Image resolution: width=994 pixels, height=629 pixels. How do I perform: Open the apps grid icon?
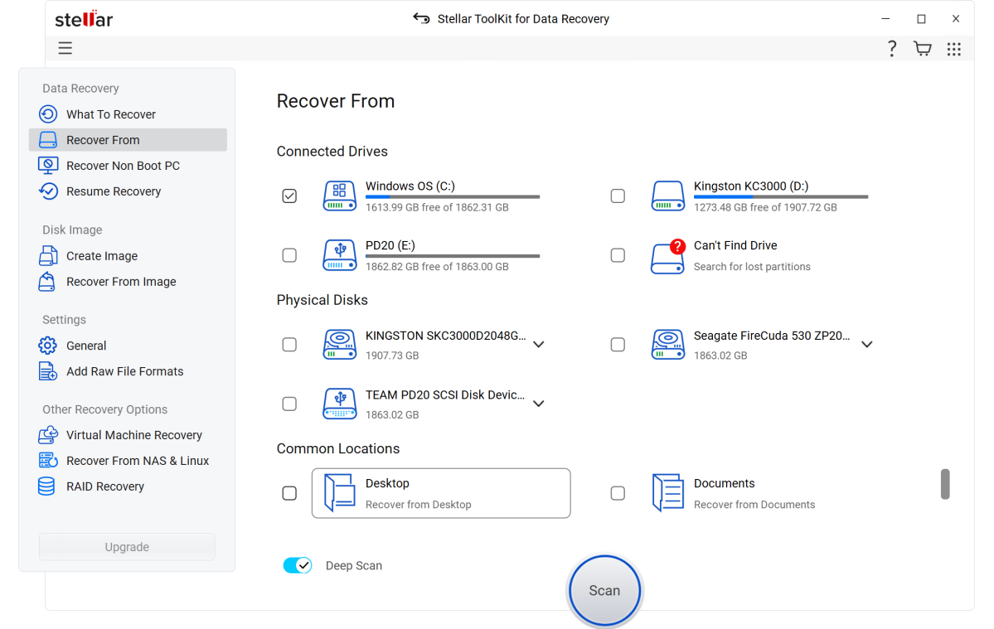tap(954, 49)
